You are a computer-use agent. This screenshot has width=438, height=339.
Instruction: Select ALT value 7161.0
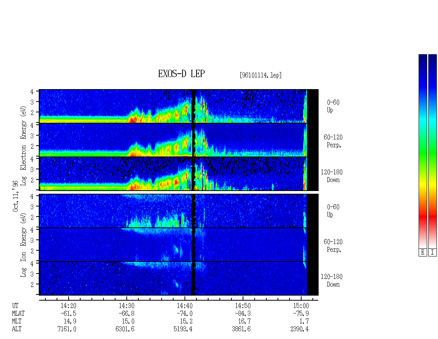click(x=67, y=329)
